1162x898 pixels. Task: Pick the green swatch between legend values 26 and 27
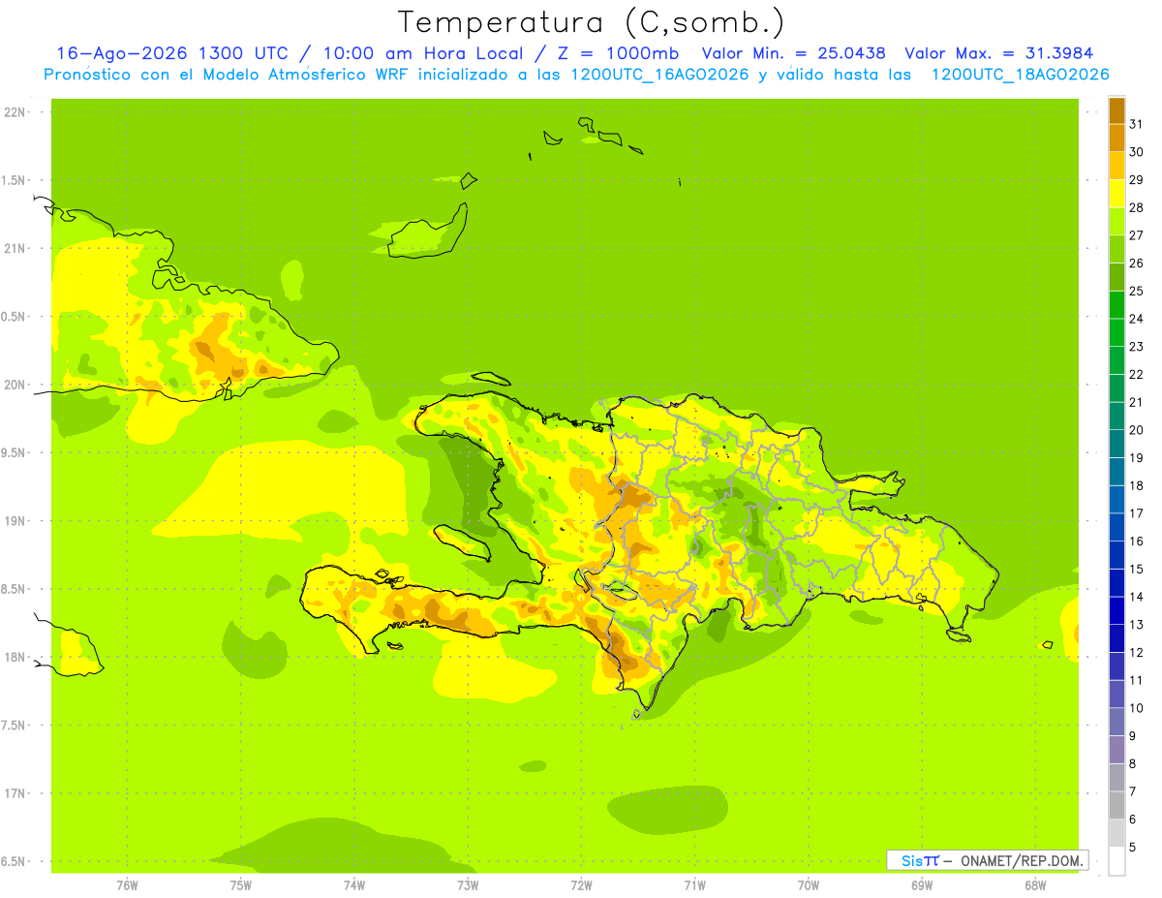pos(1116,249)
